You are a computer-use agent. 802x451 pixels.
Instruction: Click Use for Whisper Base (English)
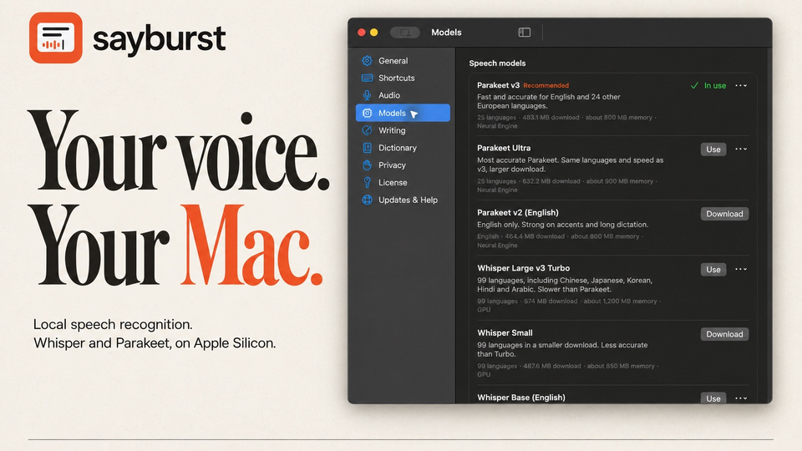[713, 398]
